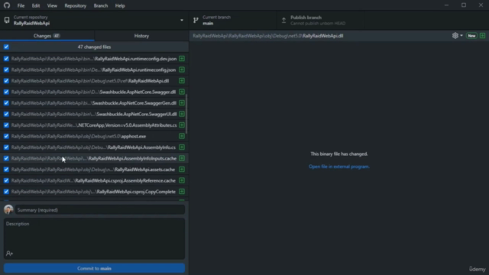The image size is (489, 275).
Task: Click the added-status icon for csproj.AssemblyReference.cache
Action: [182, 180]
